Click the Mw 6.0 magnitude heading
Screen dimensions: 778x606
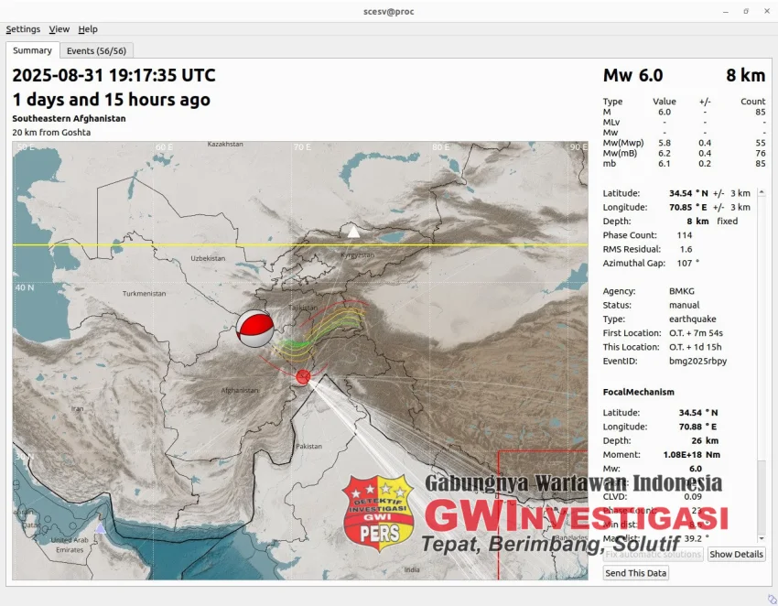(632, 75)
